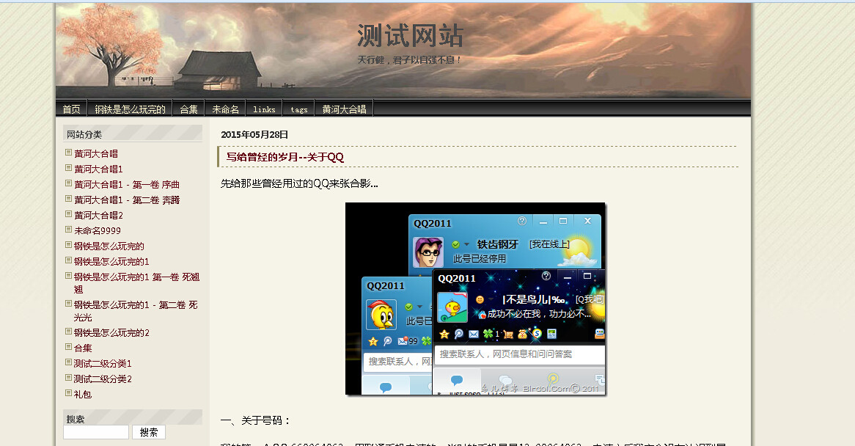The height and width of the screenshot is (446, 855).
Task: Open sidebar category 黄河大合唱
Action: pos(96,154)
